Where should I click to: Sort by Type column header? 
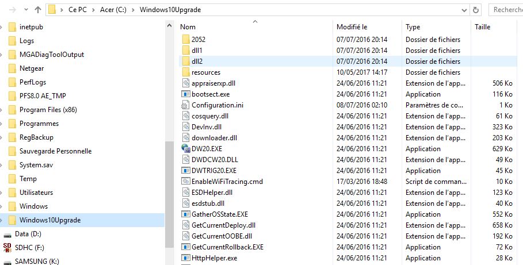pos(413,27)
